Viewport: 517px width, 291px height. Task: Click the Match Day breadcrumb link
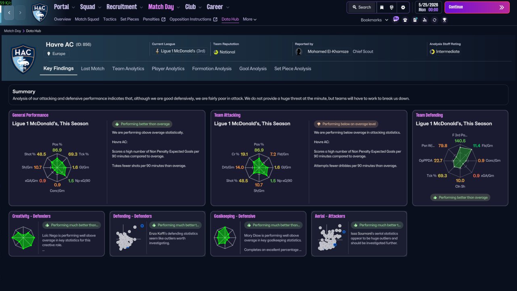click(x=13, y=31)
